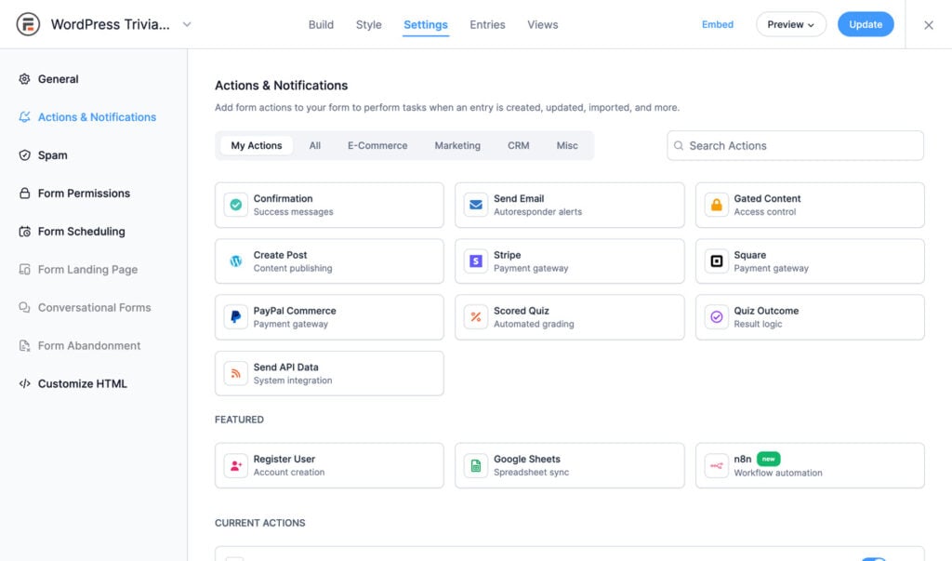Screen dimensions: 952x561
Task: Click the Actions & Notifications bell icon
Action: tap(24, 116)
